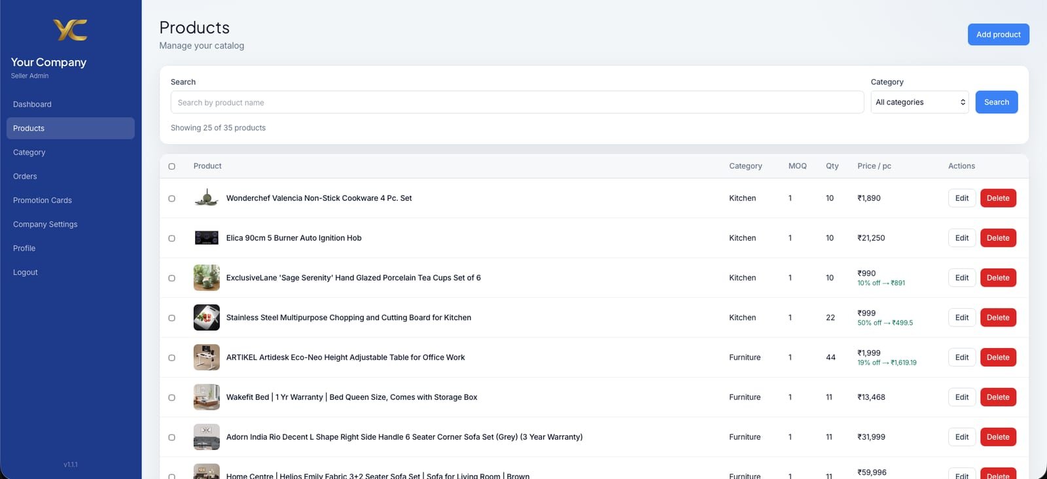Edit the Wonderchef Valencia product

pos(961,198)
